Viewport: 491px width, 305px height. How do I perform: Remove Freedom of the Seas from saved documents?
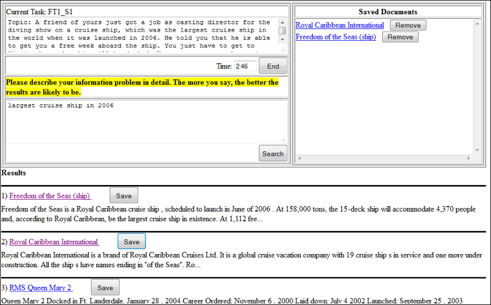click(x=400, y=37)
